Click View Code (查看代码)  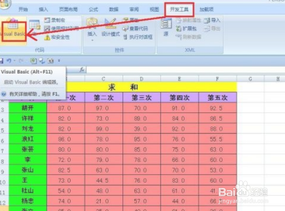point(135,28)
